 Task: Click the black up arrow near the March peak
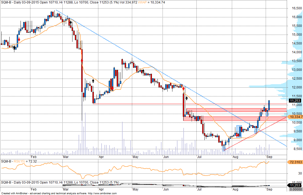71,22
